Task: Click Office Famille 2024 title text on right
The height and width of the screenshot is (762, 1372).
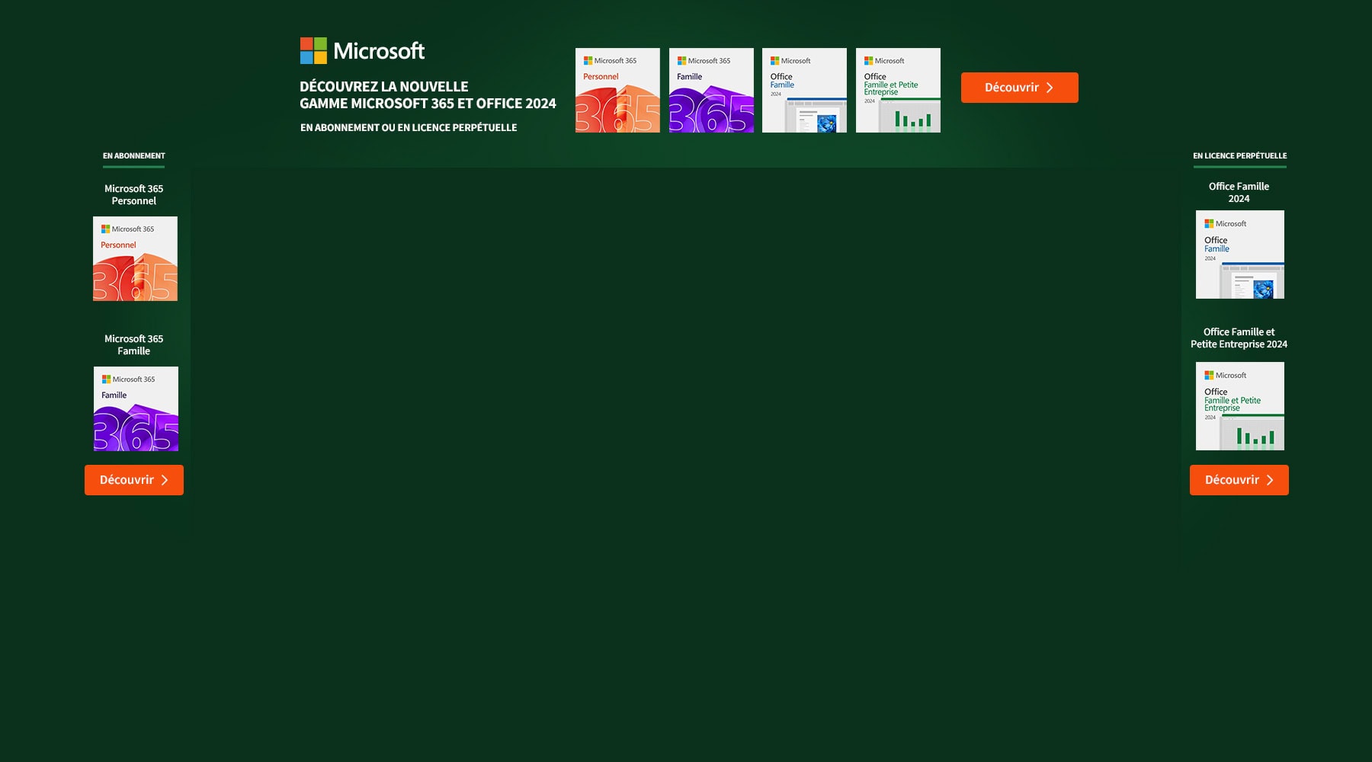Action: tap(1239, 193)
